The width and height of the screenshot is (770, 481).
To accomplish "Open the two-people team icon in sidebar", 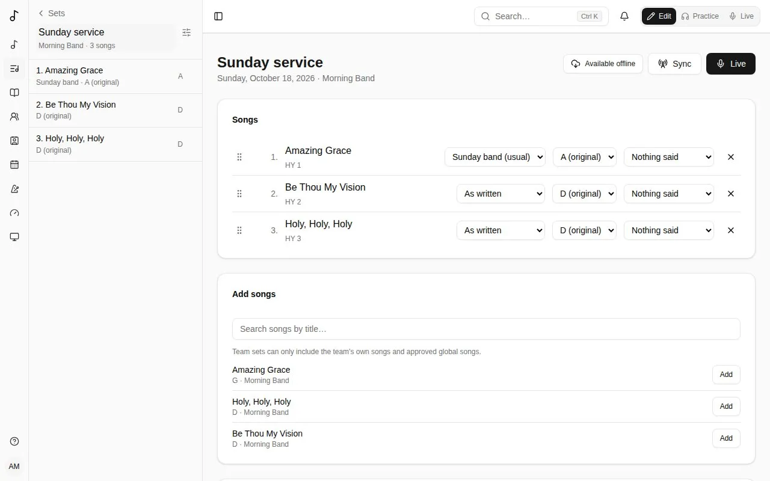I will tap(14, 117).
